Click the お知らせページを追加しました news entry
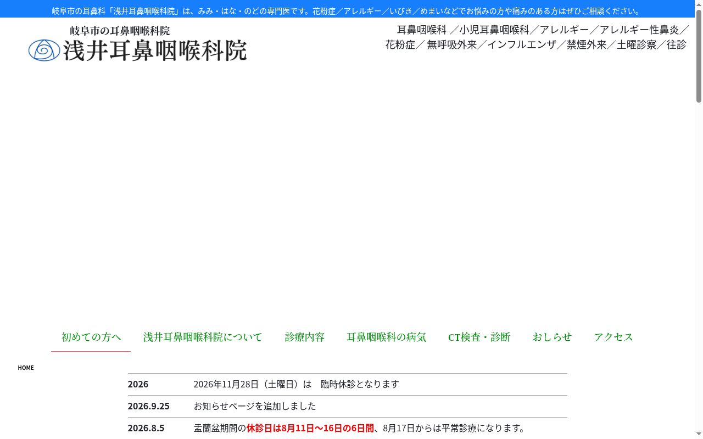Image resolution: width=703 pixels, height=439 pixels. coord(255,406)
